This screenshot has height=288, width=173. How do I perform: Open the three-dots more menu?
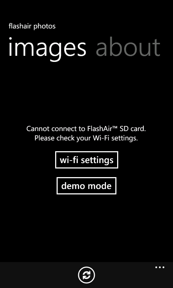pyautogui.click(x=160, y=267)
